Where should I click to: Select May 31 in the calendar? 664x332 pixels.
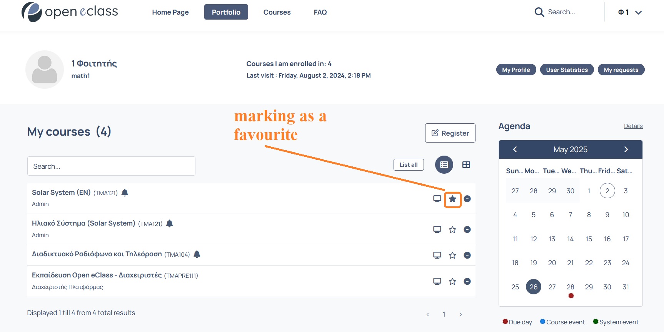point(626,287)
